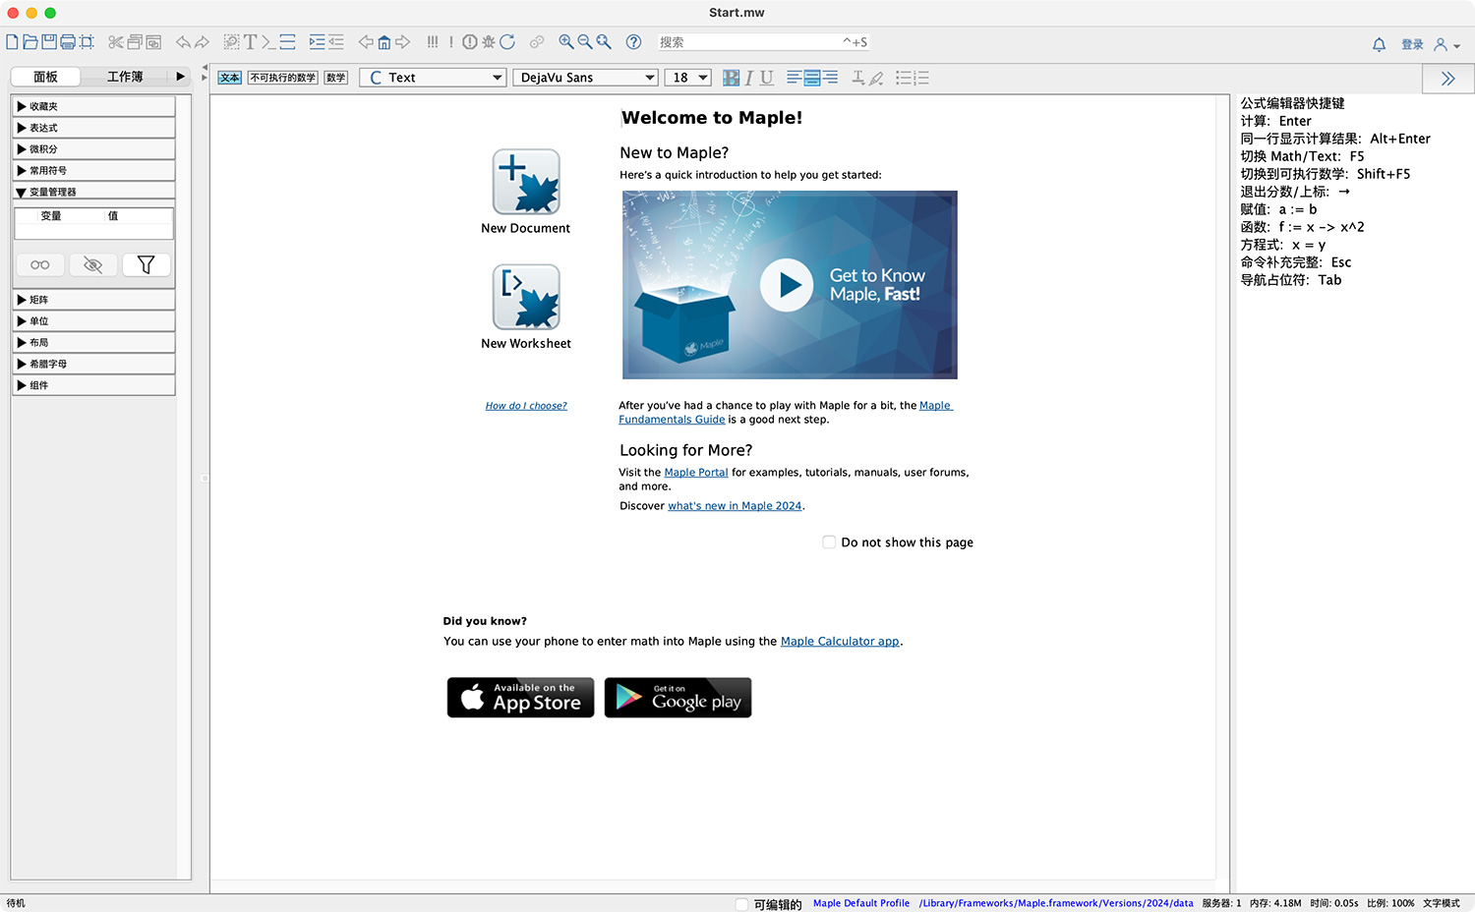1475x912 pixels.
Task: Zoom in on the worksheet
Action: [566, 41]
